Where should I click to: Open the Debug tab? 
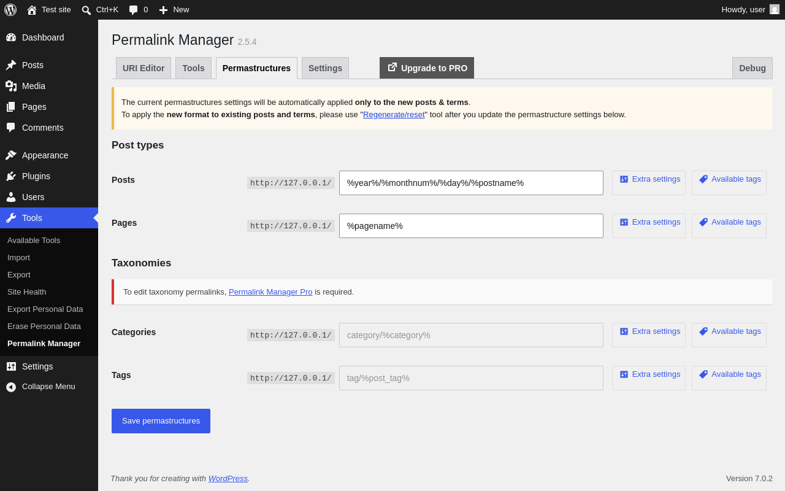(x=752, y=68)
